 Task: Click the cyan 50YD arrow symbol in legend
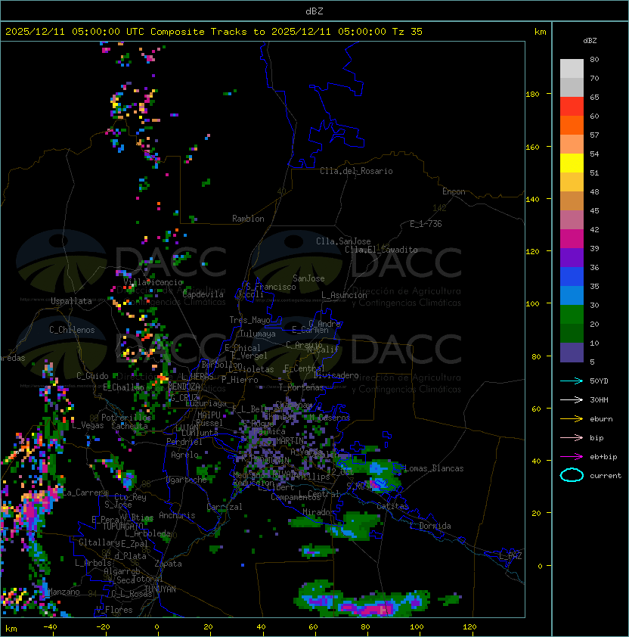pyautogui.click(x=572, y=381)
